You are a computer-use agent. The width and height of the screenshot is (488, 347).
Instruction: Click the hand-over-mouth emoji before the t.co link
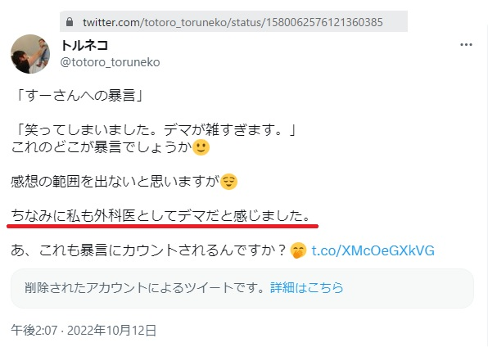tap(298, 250)
